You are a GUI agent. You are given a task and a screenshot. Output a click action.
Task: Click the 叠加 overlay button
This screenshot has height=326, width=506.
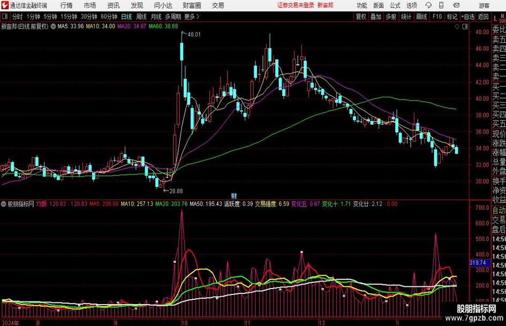click(376, 17)
